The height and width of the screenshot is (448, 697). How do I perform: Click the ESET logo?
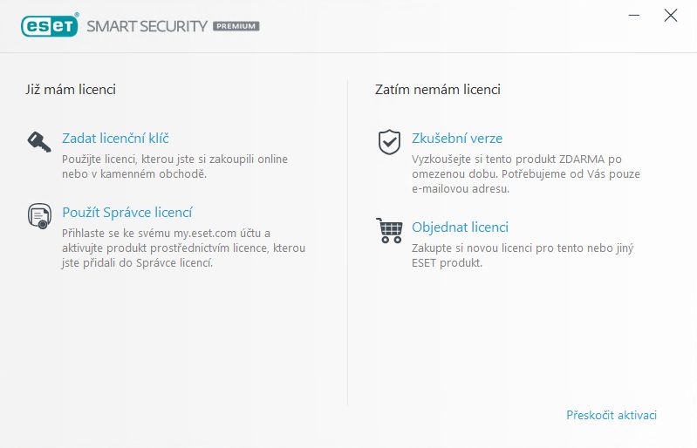pyautogui.click(x=50, y=25)
